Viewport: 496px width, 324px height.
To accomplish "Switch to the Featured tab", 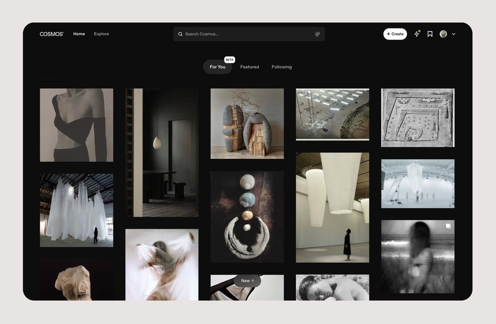I will coord(250,67).
